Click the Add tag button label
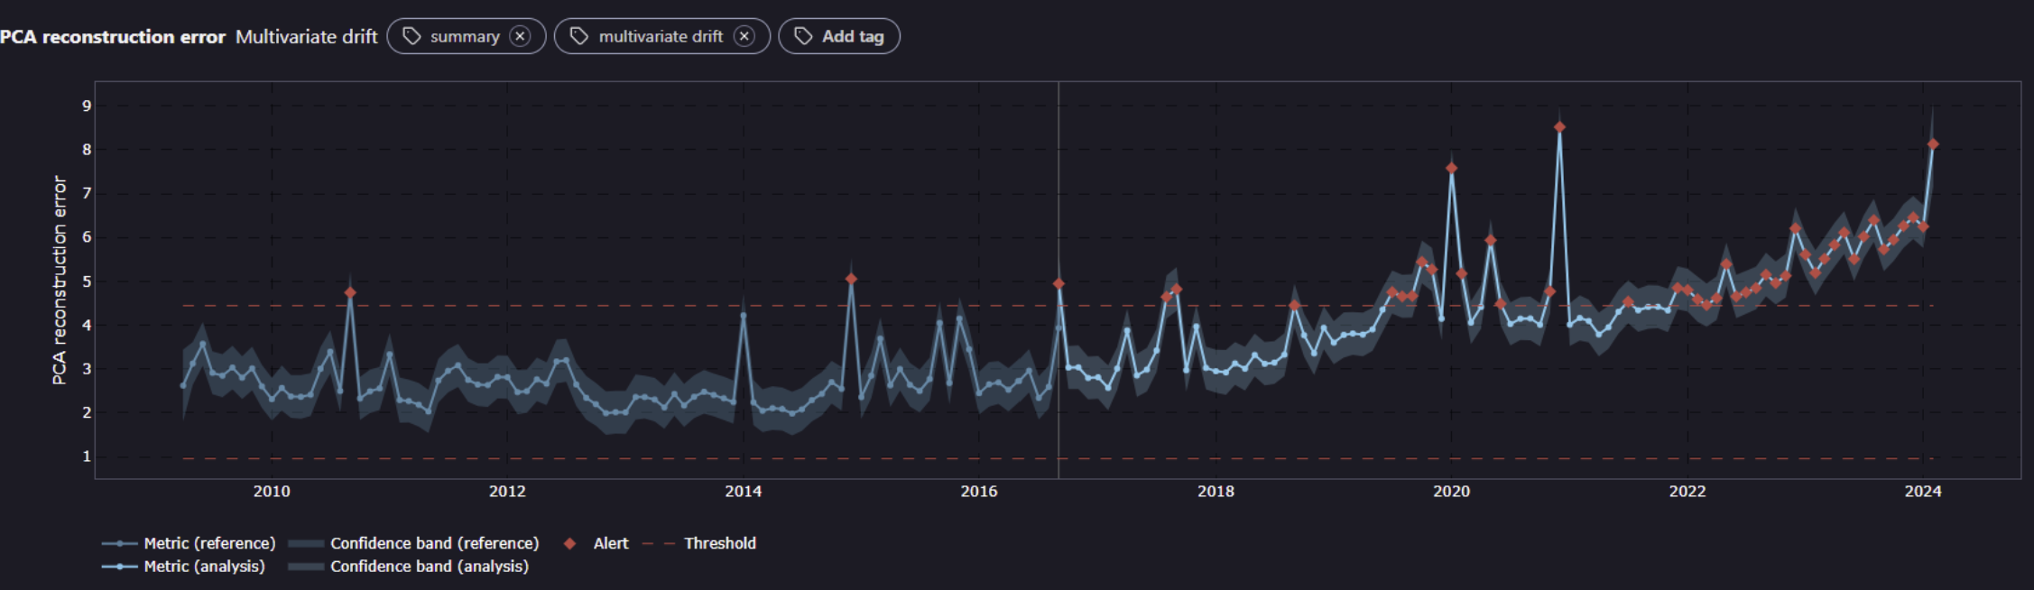This screenshot has height=590, width=2034. 852,36
